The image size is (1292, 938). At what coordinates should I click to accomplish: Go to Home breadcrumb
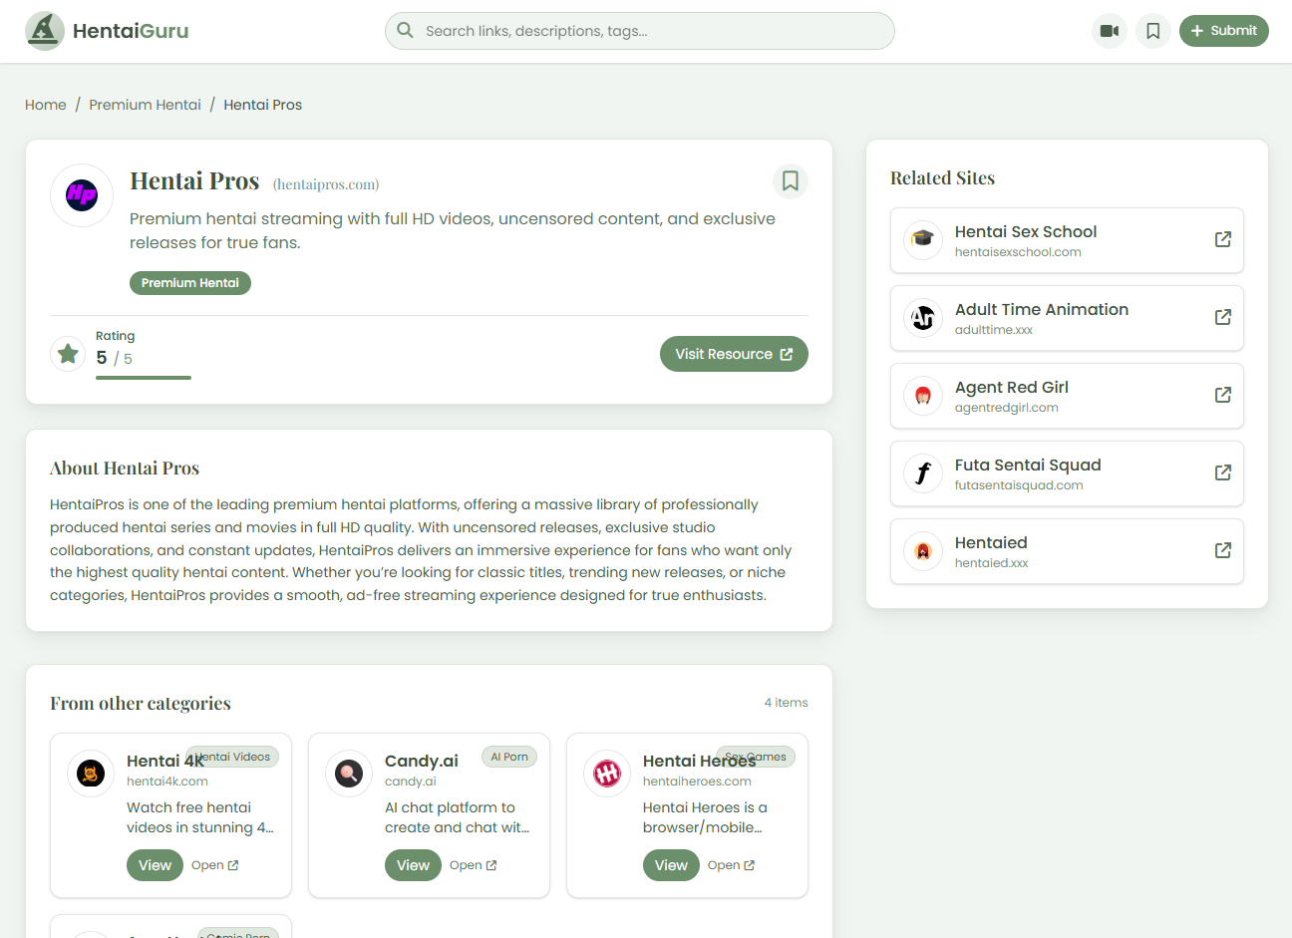[46, 105]
